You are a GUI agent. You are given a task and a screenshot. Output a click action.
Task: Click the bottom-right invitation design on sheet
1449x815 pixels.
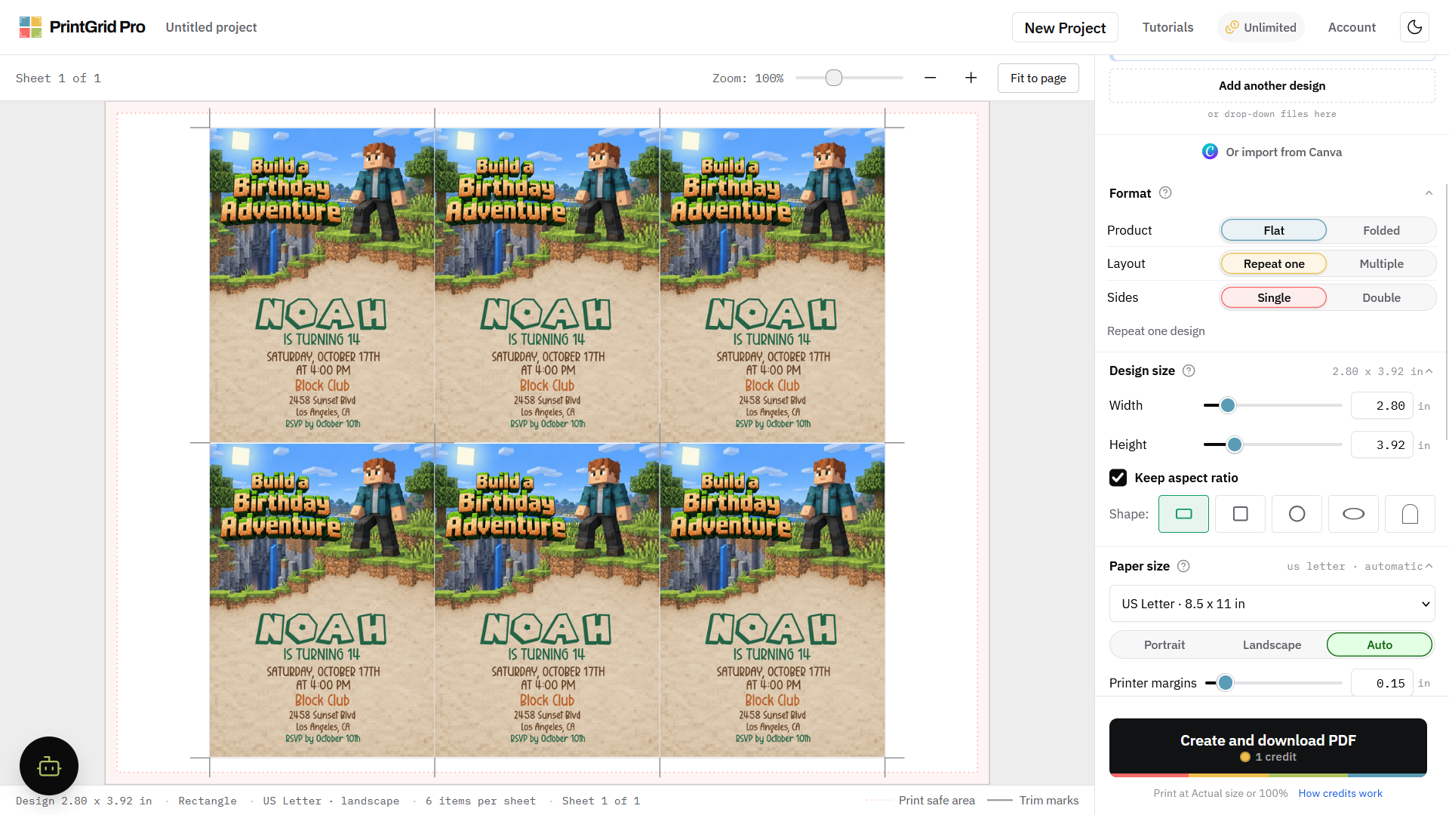click(x=772, y=600)
